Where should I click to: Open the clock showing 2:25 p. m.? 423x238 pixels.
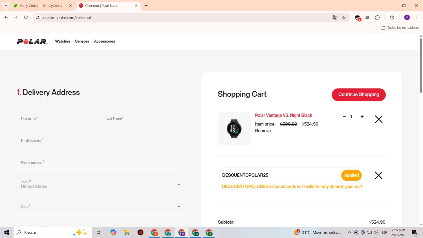[x=399, y=233]
